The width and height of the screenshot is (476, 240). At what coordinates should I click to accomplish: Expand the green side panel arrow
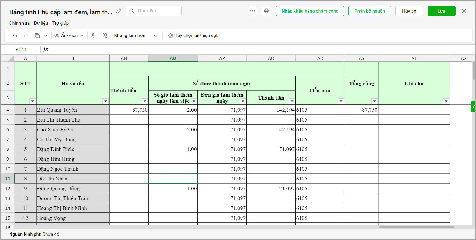(x=473, y=107)
